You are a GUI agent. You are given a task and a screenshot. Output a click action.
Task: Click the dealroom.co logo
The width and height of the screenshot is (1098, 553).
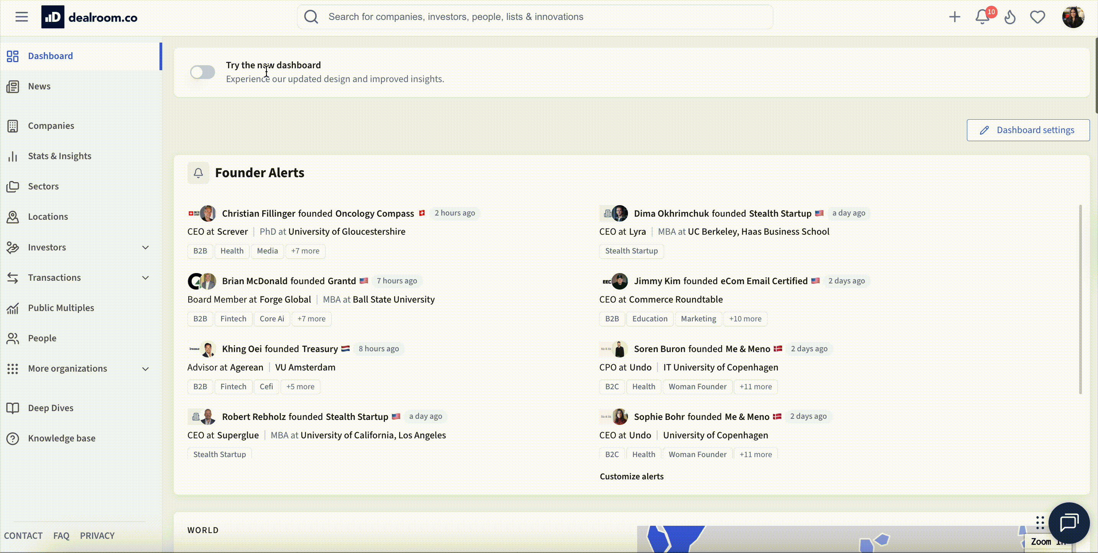point(89,16)
